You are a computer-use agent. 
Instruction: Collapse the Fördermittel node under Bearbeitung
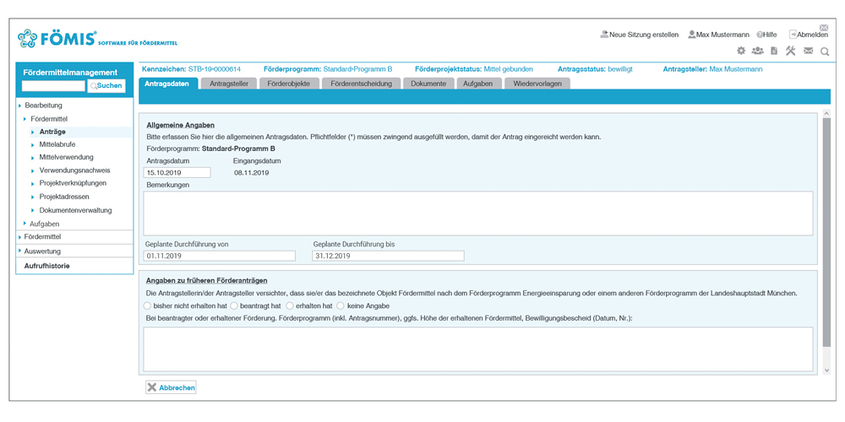(25, 118)
